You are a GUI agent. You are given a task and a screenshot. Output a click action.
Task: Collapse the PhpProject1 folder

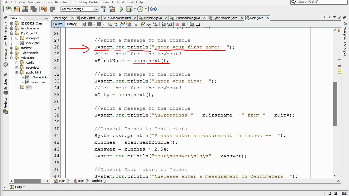click(12, 33)
